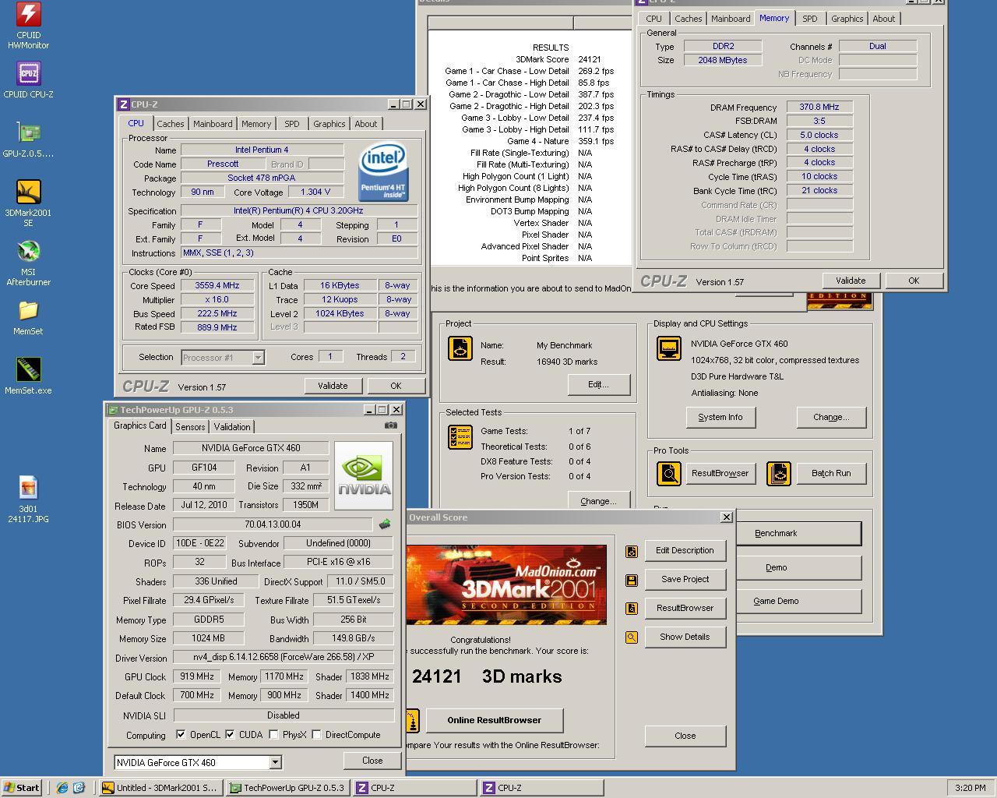Click the GPU-Z screenshot camera icon
This screenshot has width=997, height=798.
391,425
